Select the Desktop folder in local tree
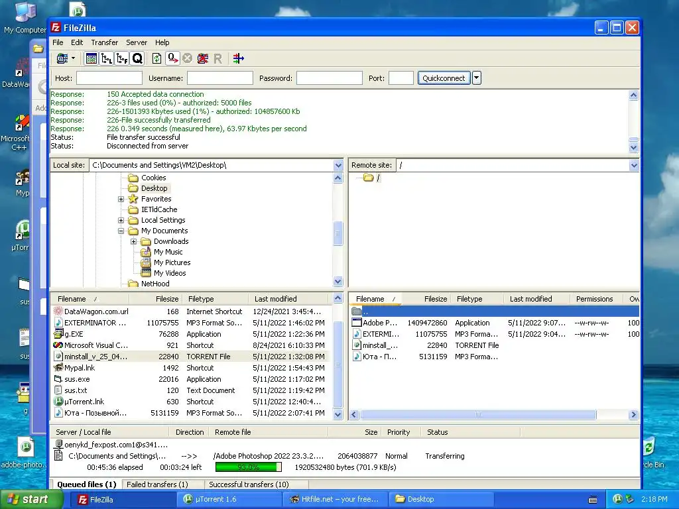Screen dimensions: 679x509 point(154,188)
